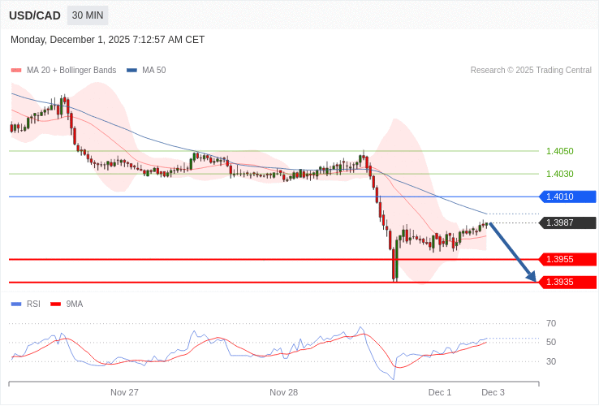Viewport: 599px width, 406px height.
Task: Click the 1.4050 resistance level label
Action: [x=560, y=151]
